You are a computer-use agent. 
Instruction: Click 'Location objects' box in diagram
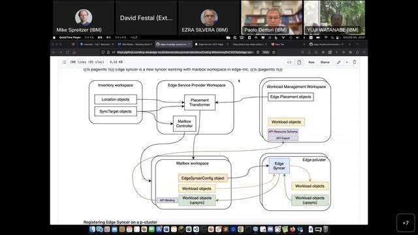pyautogui.click(x=116, y=99)
